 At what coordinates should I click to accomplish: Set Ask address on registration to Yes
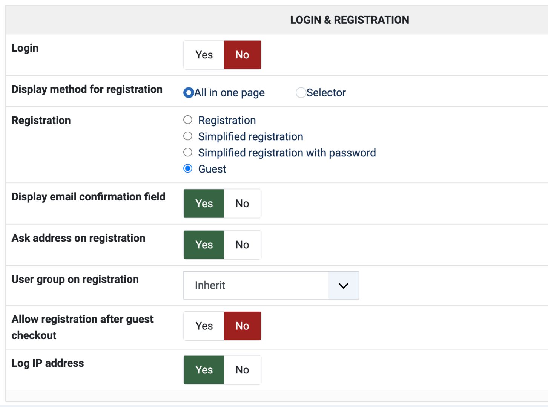pos(204,245)
